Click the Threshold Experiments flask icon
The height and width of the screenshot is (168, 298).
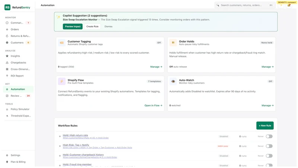point(7,116)
